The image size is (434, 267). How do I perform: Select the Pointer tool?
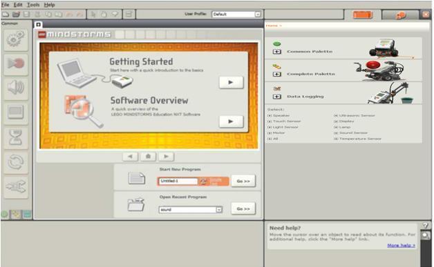coord(93,14)
